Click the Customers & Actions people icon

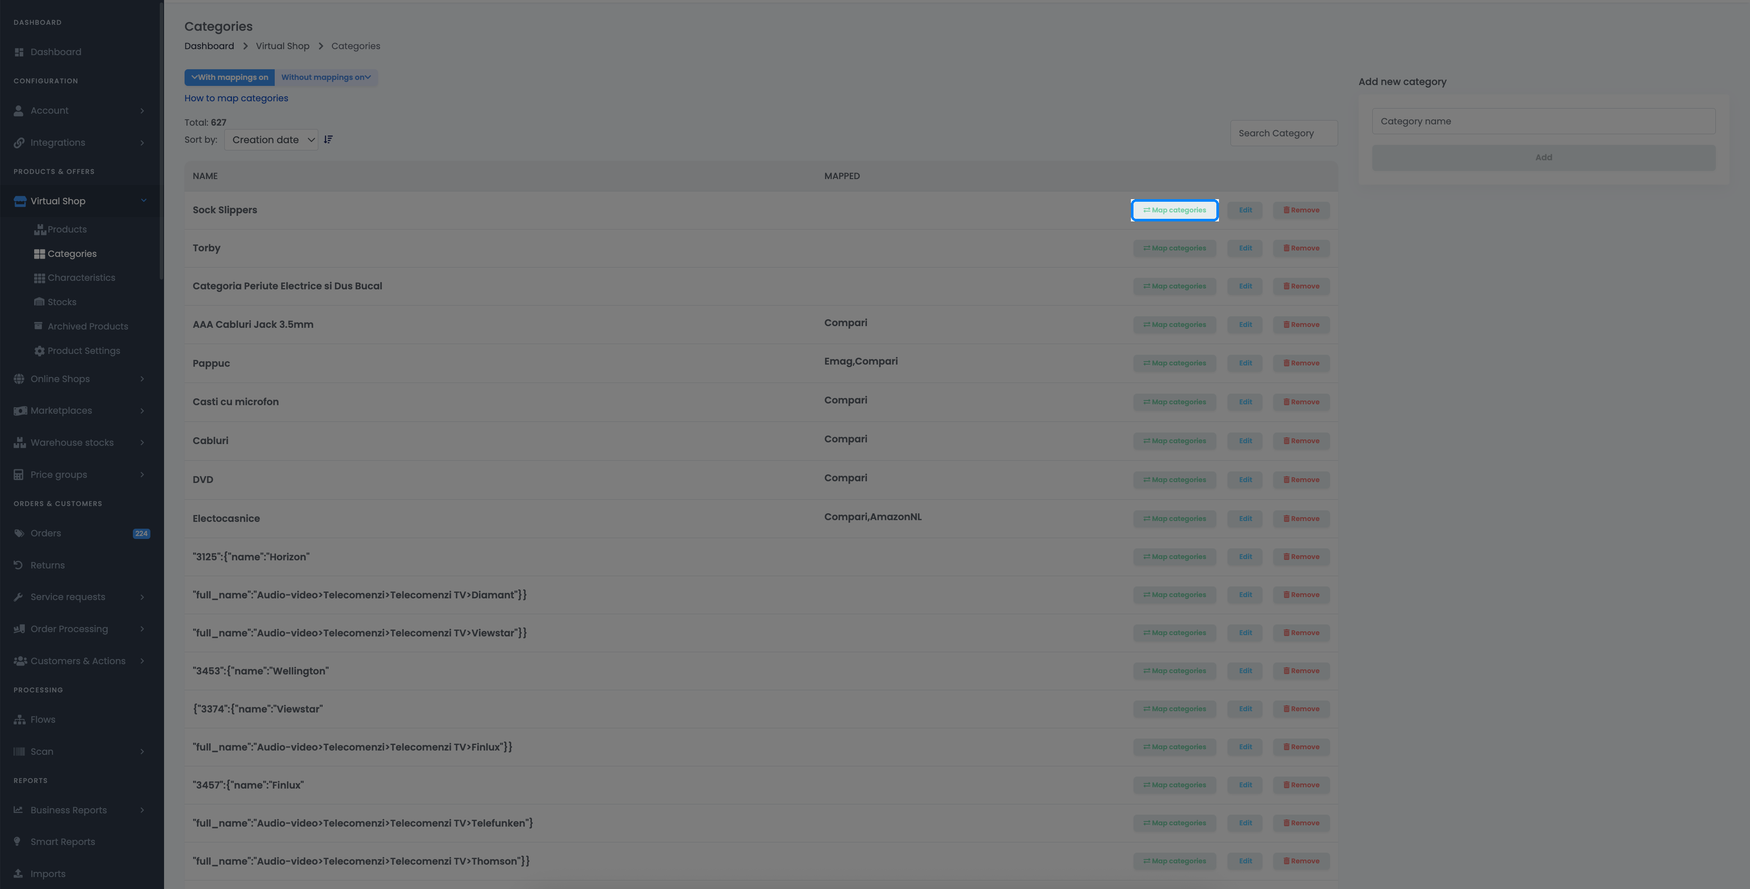21,661
